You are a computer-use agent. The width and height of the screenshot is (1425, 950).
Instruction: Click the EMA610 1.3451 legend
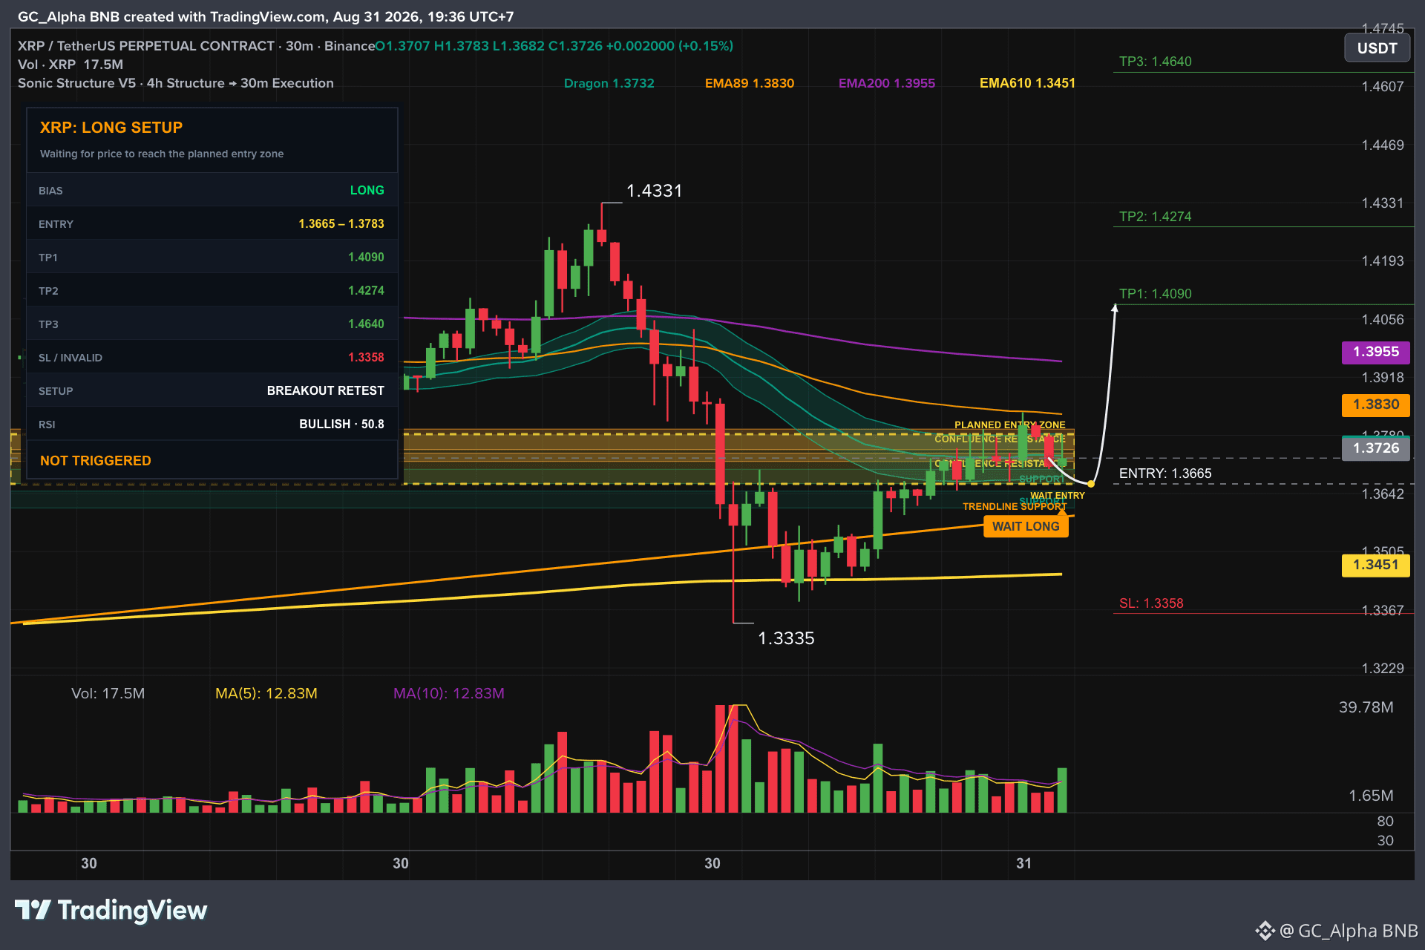coord(1027,83)
